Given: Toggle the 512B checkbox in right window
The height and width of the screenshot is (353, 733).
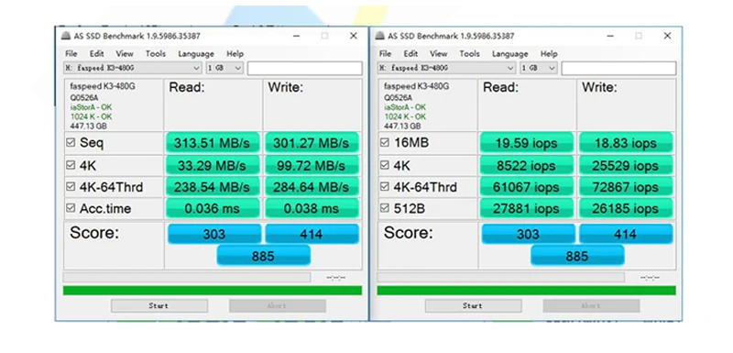Looking at the screenshot, I should click(385, 208).
